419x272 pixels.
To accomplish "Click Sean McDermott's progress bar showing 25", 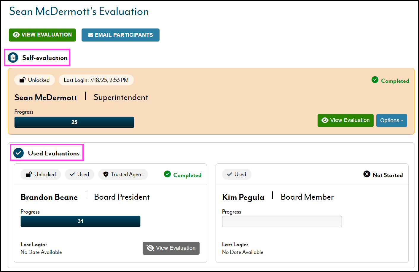I will coord(74,122).
